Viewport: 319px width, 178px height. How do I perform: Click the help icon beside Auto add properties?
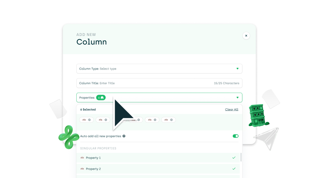pyautogui.click(x=124, y=136)
